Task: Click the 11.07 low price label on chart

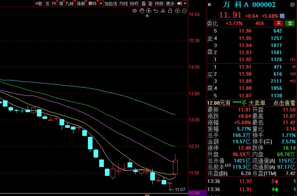Action: click(x=180, y=190)
